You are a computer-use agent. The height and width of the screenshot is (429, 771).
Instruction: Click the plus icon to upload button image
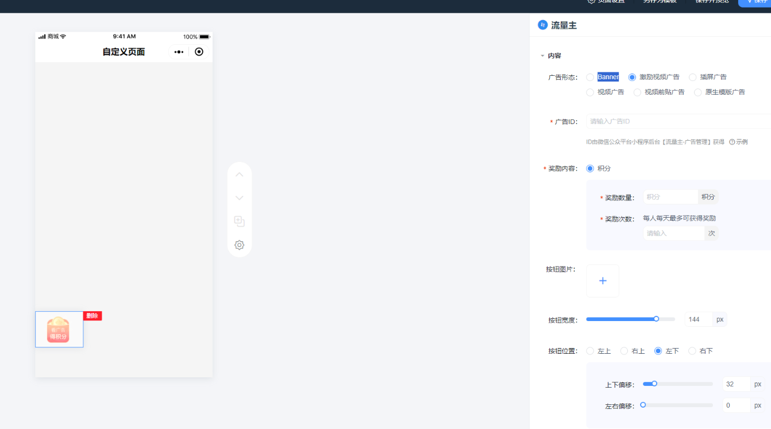pos(603,281)
